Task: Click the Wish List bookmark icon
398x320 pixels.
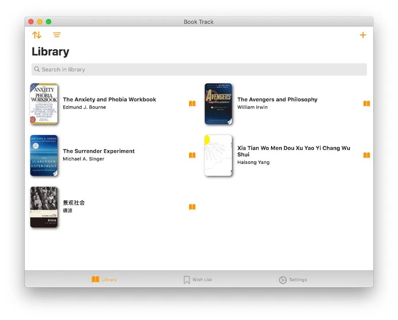Action: (186, 280)
